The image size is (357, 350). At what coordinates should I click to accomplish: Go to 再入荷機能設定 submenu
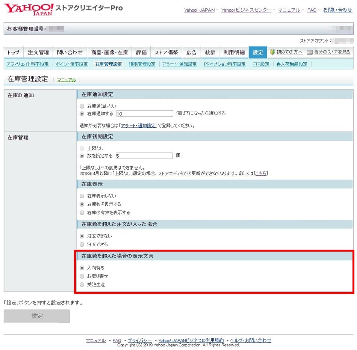click(x=292, y=64)
